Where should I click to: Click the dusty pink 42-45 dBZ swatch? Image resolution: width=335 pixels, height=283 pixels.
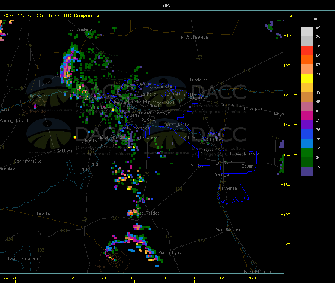coord(307,106)
